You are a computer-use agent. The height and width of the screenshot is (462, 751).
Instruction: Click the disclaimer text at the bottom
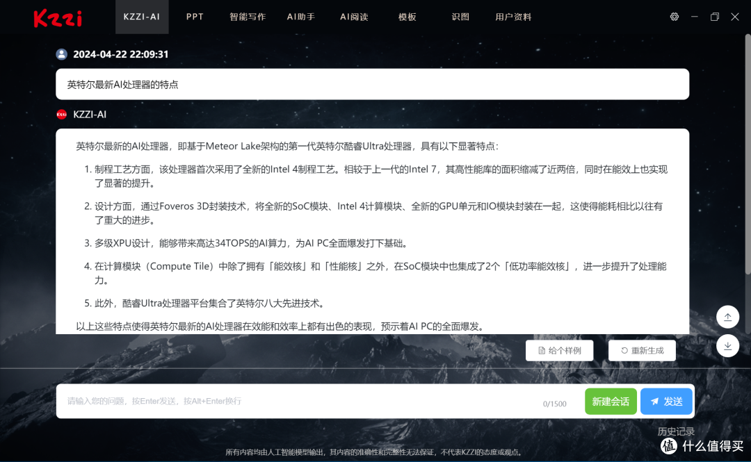375,452
